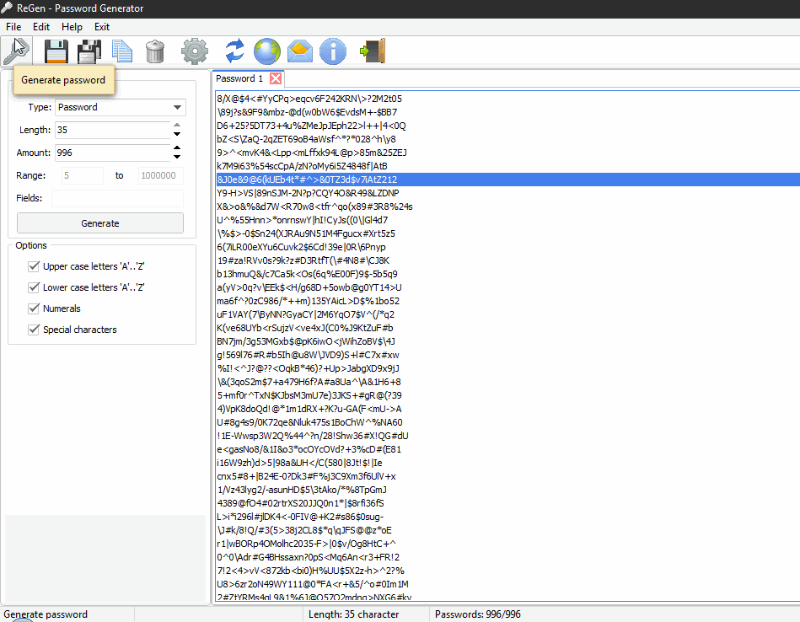
Task: Open the website via the globe icon
Action: (267, 51)
